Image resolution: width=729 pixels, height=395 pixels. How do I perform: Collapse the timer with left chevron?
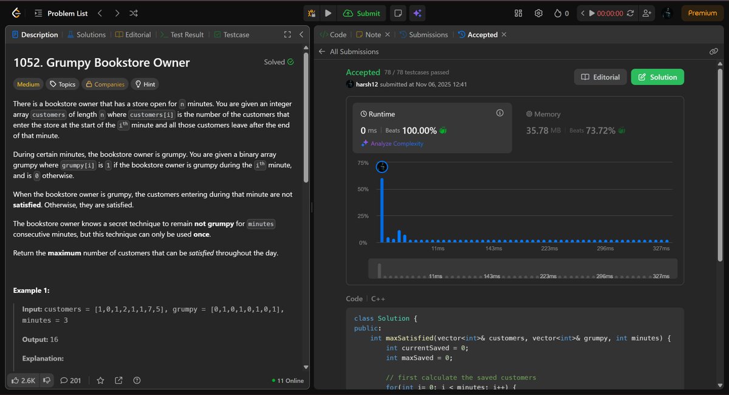582,13
